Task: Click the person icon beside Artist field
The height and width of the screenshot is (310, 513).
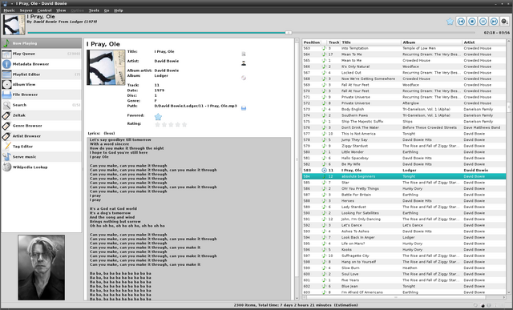Action: (244, 63)
